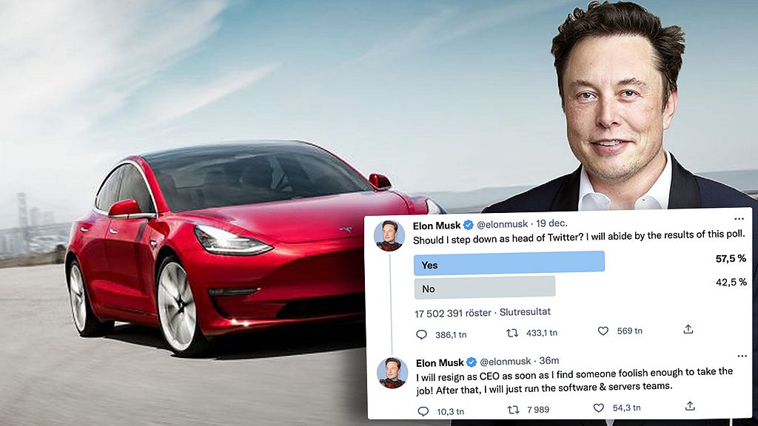Viewport: 758px width, 426px height.
Task: Click the reply icon on the poll tweet
Action: point(421,335)
